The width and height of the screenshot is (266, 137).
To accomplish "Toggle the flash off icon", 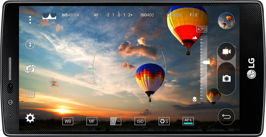I will tap(30, 44).
